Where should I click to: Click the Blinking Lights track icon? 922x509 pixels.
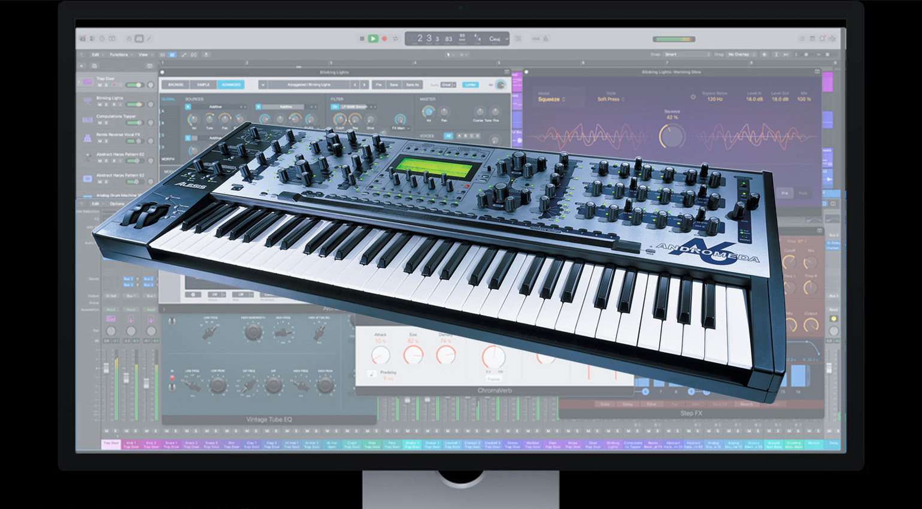pyautogui.click(x=87, y=101)
